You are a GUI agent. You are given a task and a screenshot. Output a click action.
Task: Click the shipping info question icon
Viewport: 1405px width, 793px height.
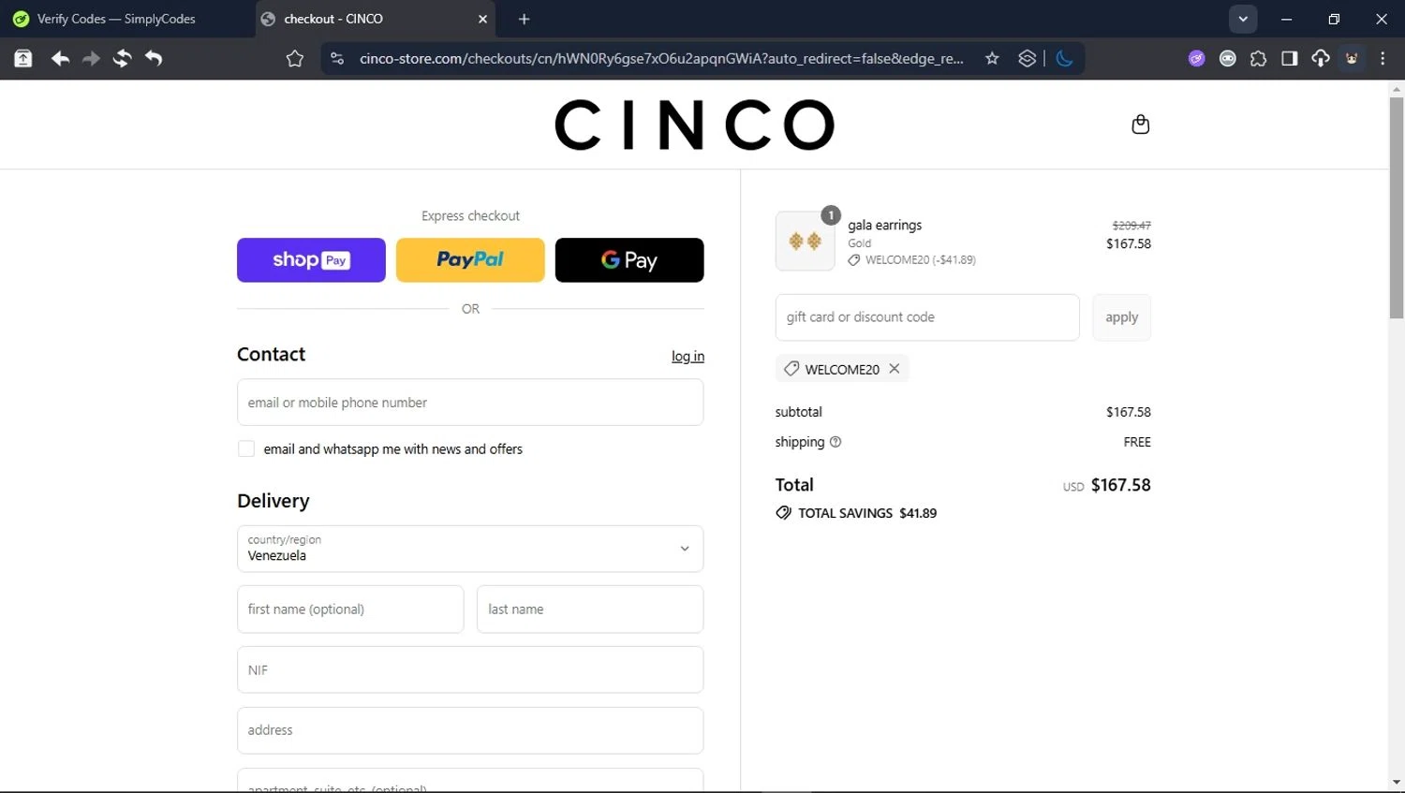(x=836, y=442)
